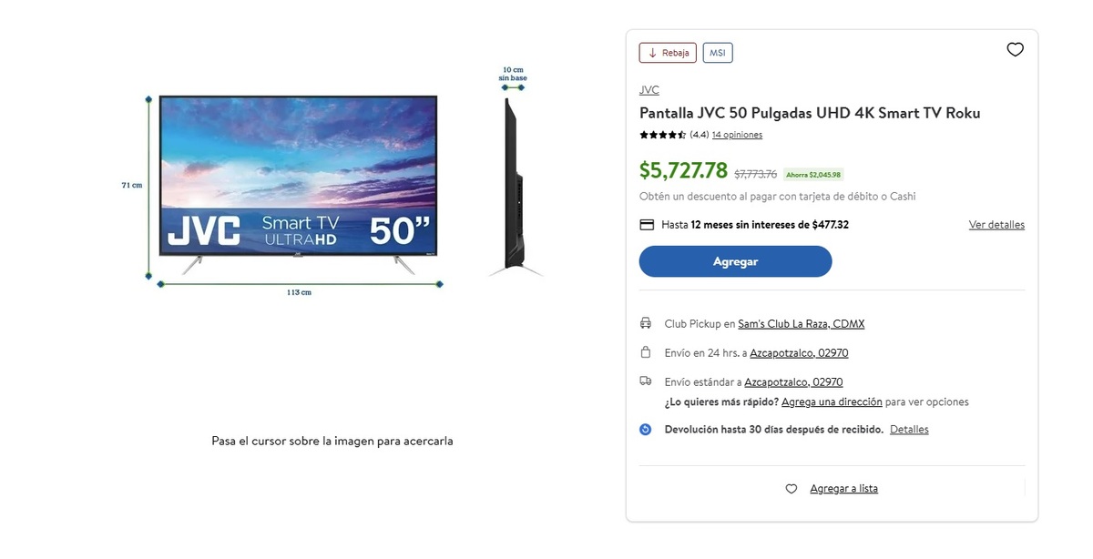Click the Rebaja price drop badge

click(668, 53)
